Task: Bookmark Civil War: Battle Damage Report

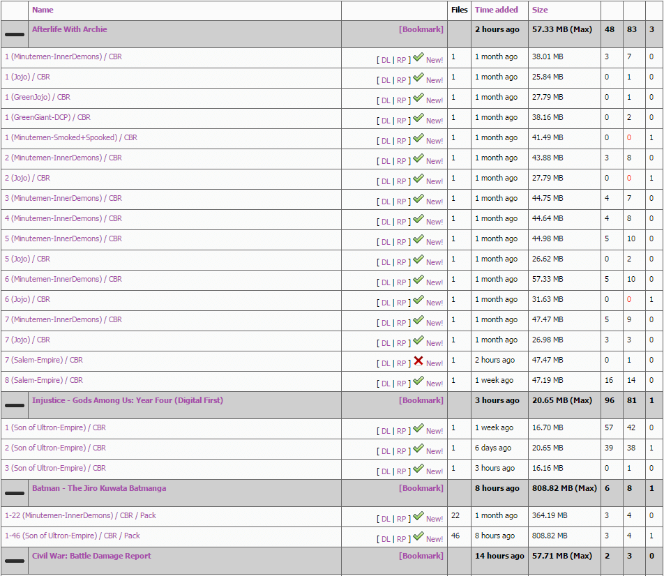Action: click(x=421, y=556)
